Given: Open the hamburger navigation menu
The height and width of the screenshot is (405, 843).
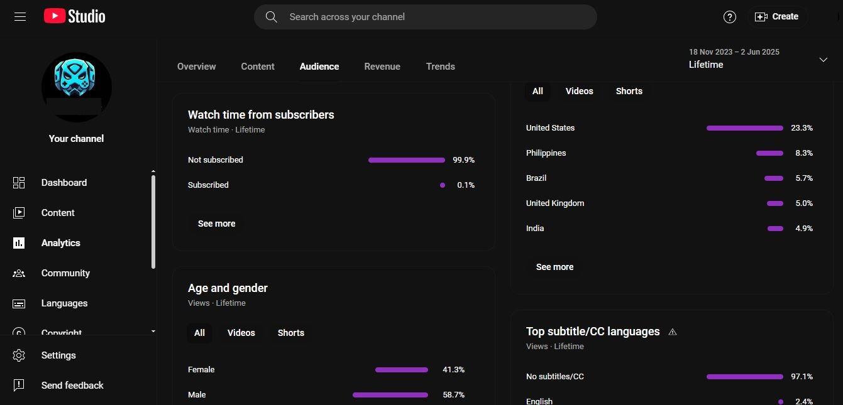Looking at the screenshot, I should [20, 17].
